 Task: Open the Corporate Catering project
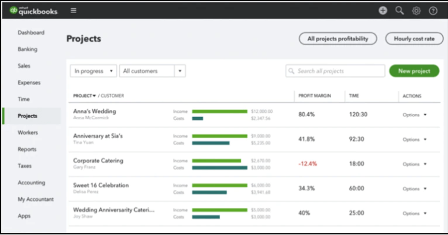click(x=98, y=160)
